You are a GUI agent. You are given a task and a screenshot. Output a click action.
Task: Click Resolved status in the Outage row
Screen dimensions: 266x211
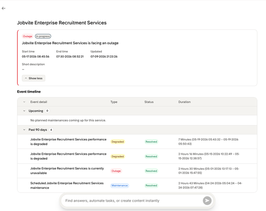[x=151, y=171]
